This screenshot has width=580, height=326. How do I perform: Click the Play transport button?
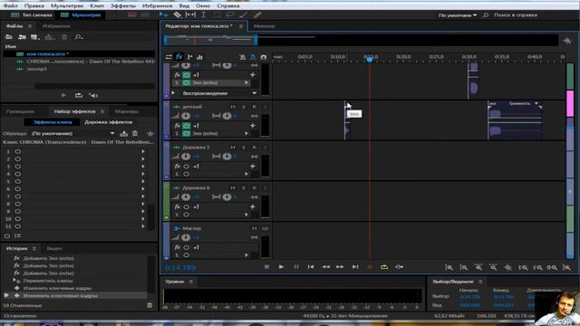pyautogui.click(x=281, y=266)
